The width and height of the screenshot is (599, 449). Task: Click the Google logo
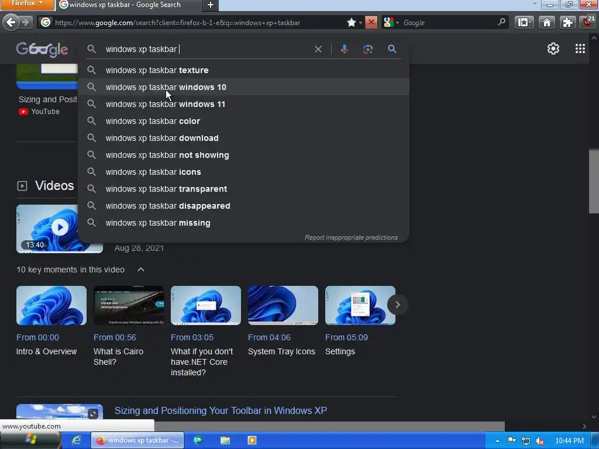coord(42,49)
